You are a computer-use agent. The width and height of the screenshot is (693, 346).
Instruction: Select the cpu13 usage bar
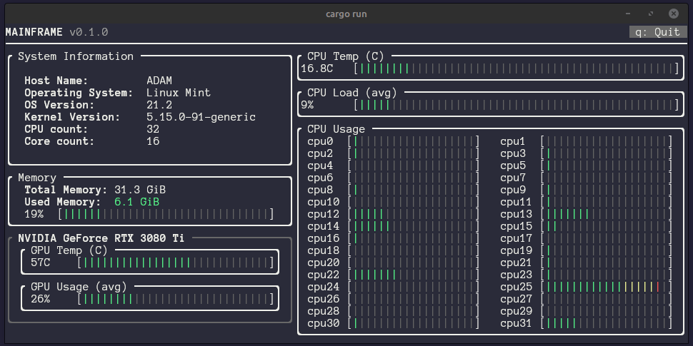click(x=606, y=215)
